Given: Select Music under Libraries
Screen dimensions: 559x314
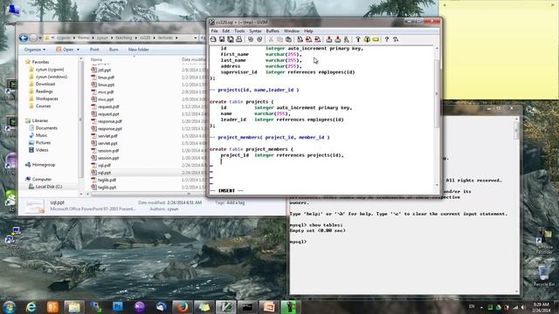Looking at the screenshot, I should [x=41, y=135].
